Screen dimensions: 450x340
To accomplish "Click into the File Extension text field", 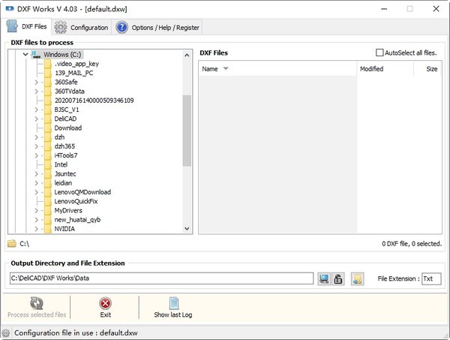I will click(x=431, y=278).
